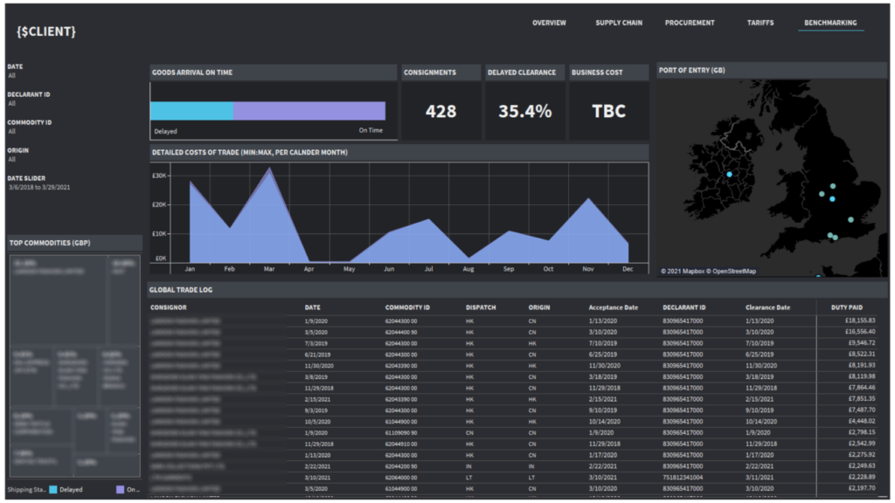895x503 pixels.
Task: Open the Declarant ID filter in left sidebar
Action: [29, 99]
